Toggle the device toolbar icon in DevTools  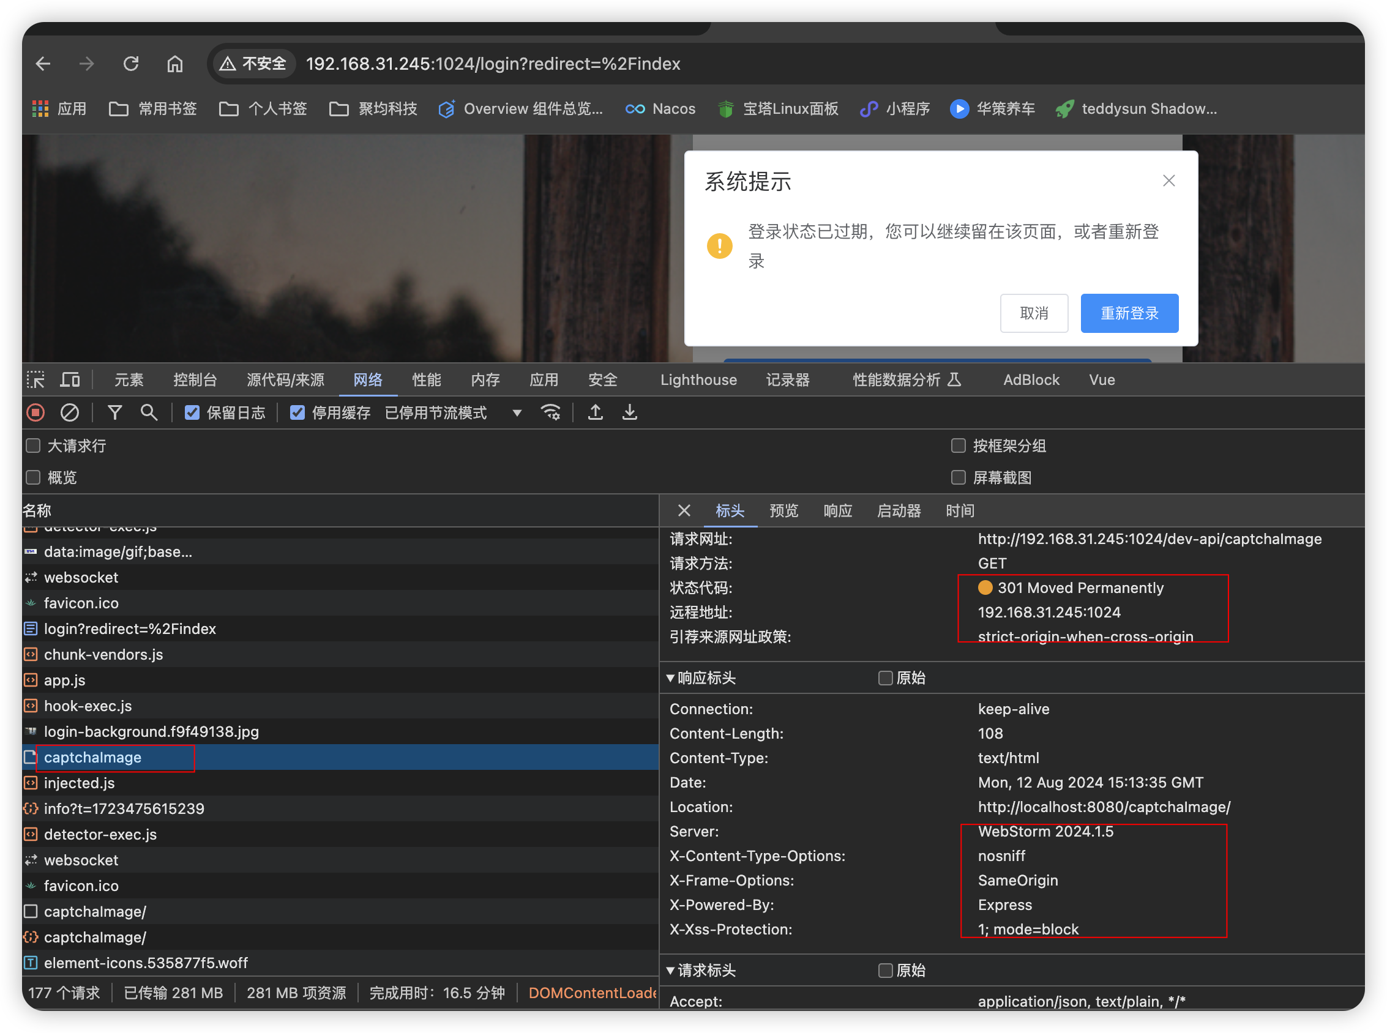coord(70,379)
